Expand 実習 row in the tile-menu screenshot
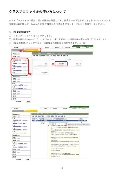This screenshot has width=125, height=176. pos(21,96)
